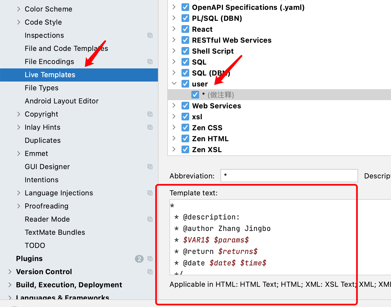Click the Applicable in HTML contexts text

coord(280,284)
